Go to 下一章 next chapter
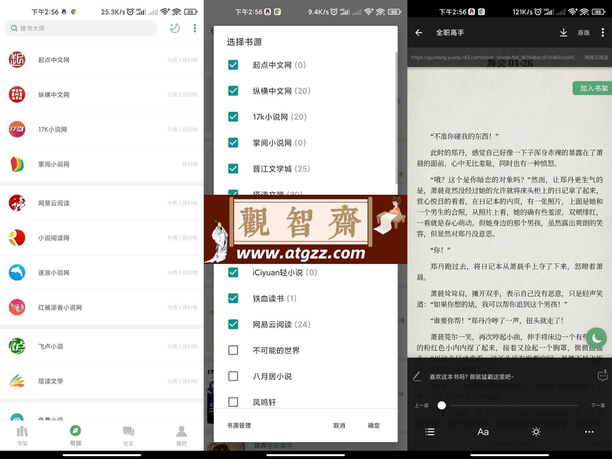612x459 pixels. click(598, 405)
